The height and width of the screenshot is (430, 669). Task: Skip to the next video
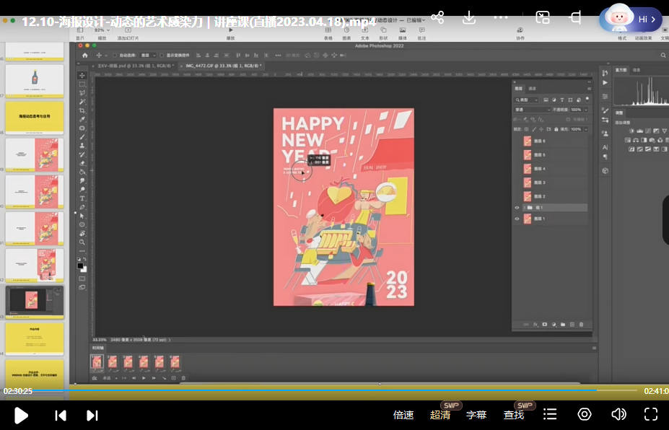92,415
